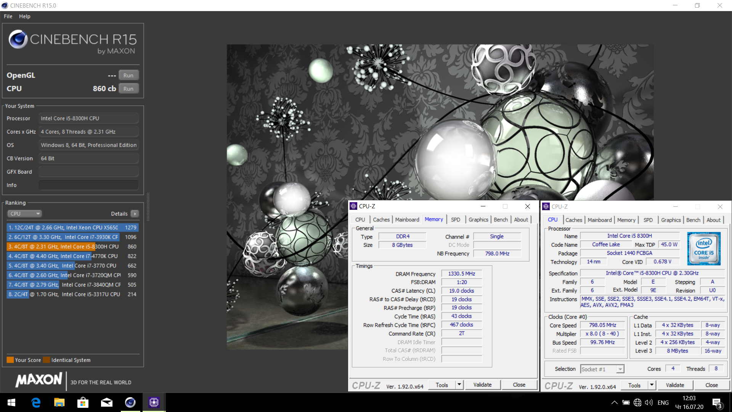This screenshot has width=732, height=412.
Task: Open Graphics tab in left CPU-Z
Action: pyautogui.click(x=478, y=220)
